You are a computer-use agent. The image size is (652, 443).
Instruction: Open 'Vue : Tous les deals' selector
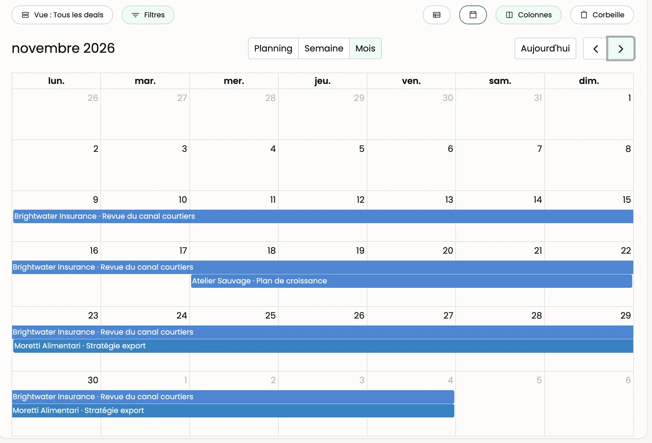(62, 15)
